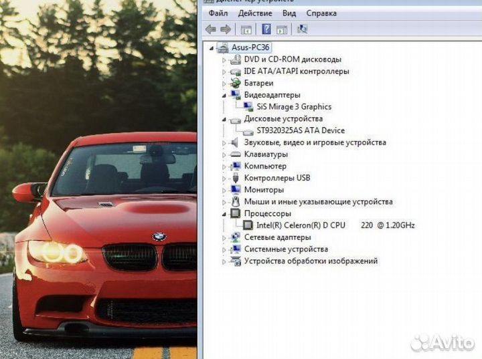Click the Контроллеры USB plug icon
Viewport: 482px width, 359px height.
[236, 178]
